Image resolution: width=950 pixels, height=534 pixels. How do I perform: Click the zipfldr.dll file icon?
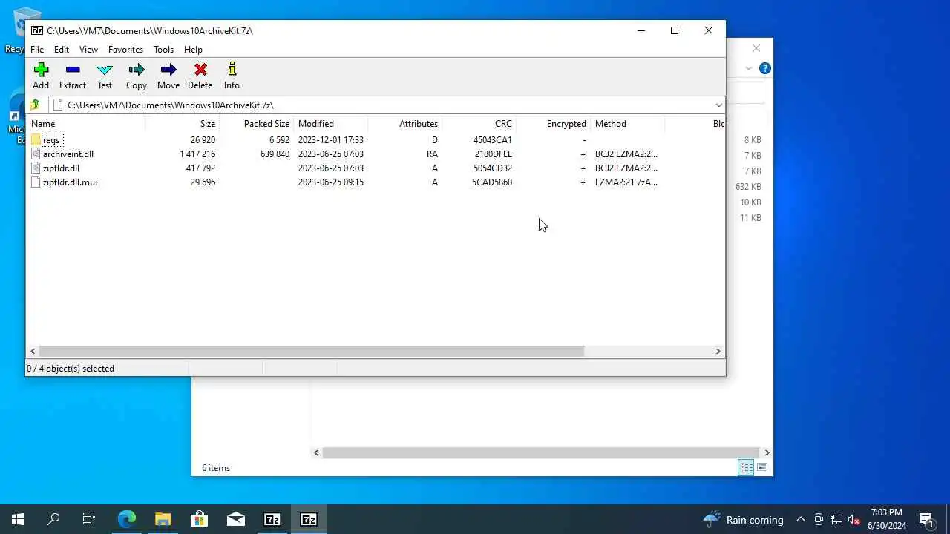coord(36,168)
